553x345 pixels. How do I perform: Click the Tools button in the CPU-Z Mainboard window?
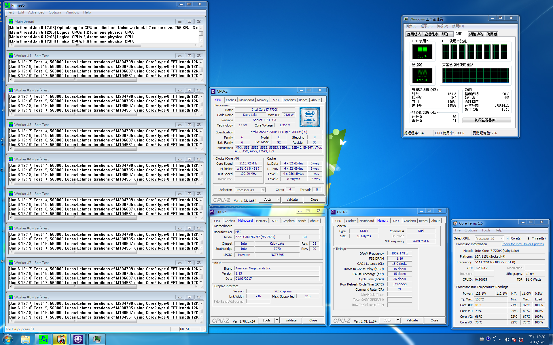click(x=266, y=320)
